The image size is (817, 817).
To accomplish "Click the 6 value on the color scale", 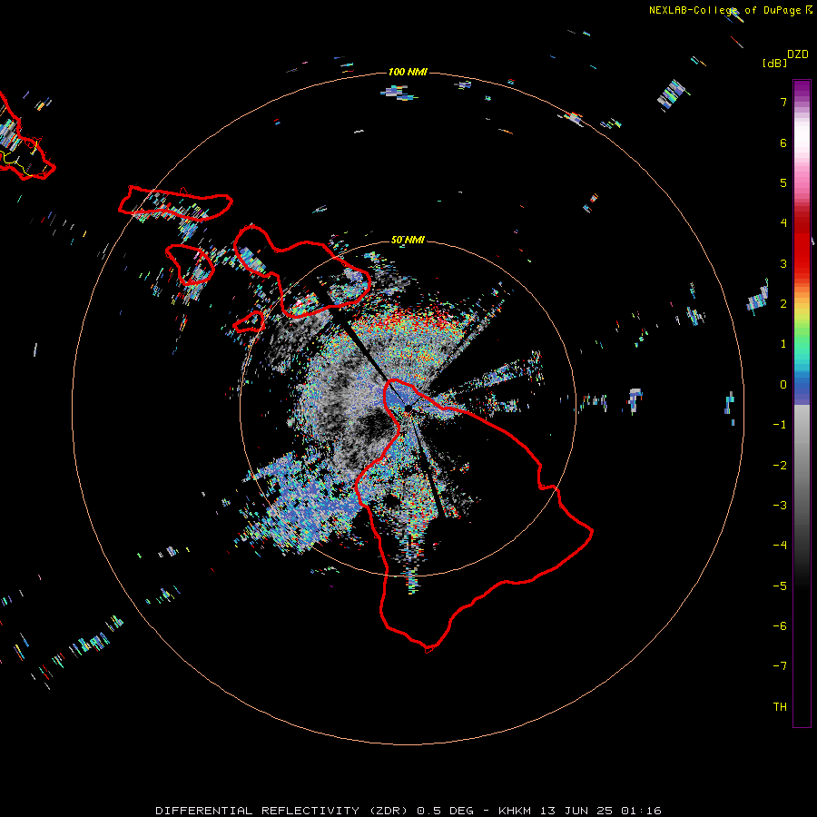I will coord(783,143).
